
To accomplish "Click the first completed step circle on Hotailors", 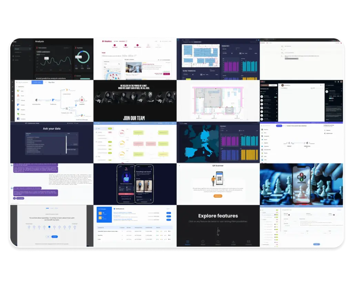I will [114, 45].
